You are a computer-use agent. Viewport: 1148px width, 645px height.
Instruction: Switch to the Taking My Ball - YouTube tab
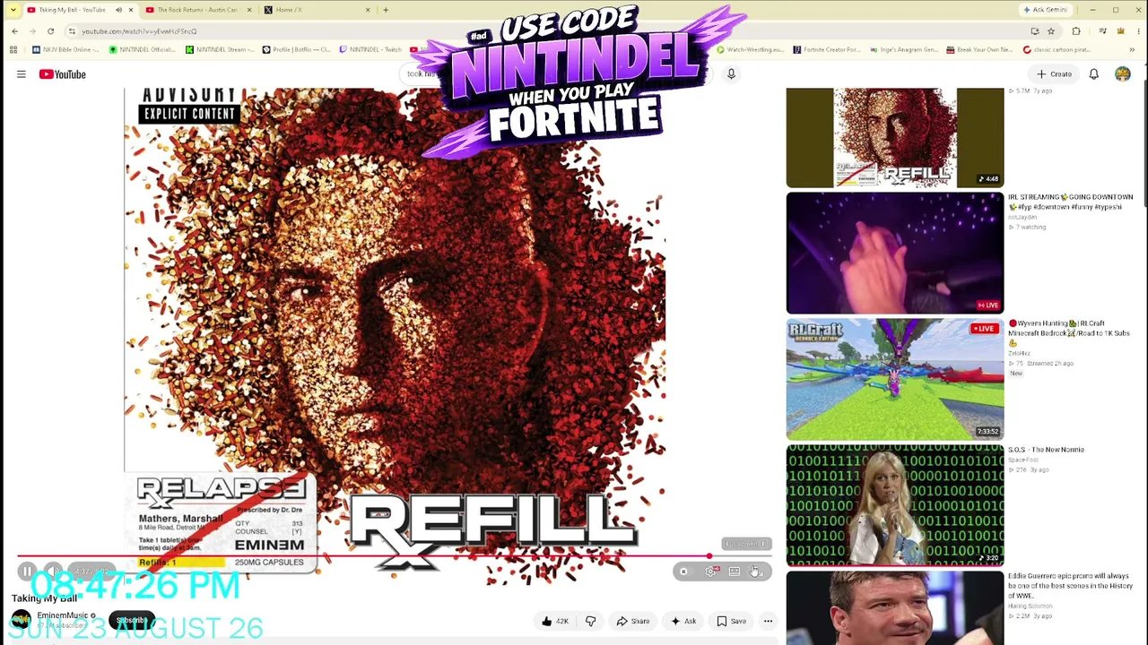pos(72,10)
